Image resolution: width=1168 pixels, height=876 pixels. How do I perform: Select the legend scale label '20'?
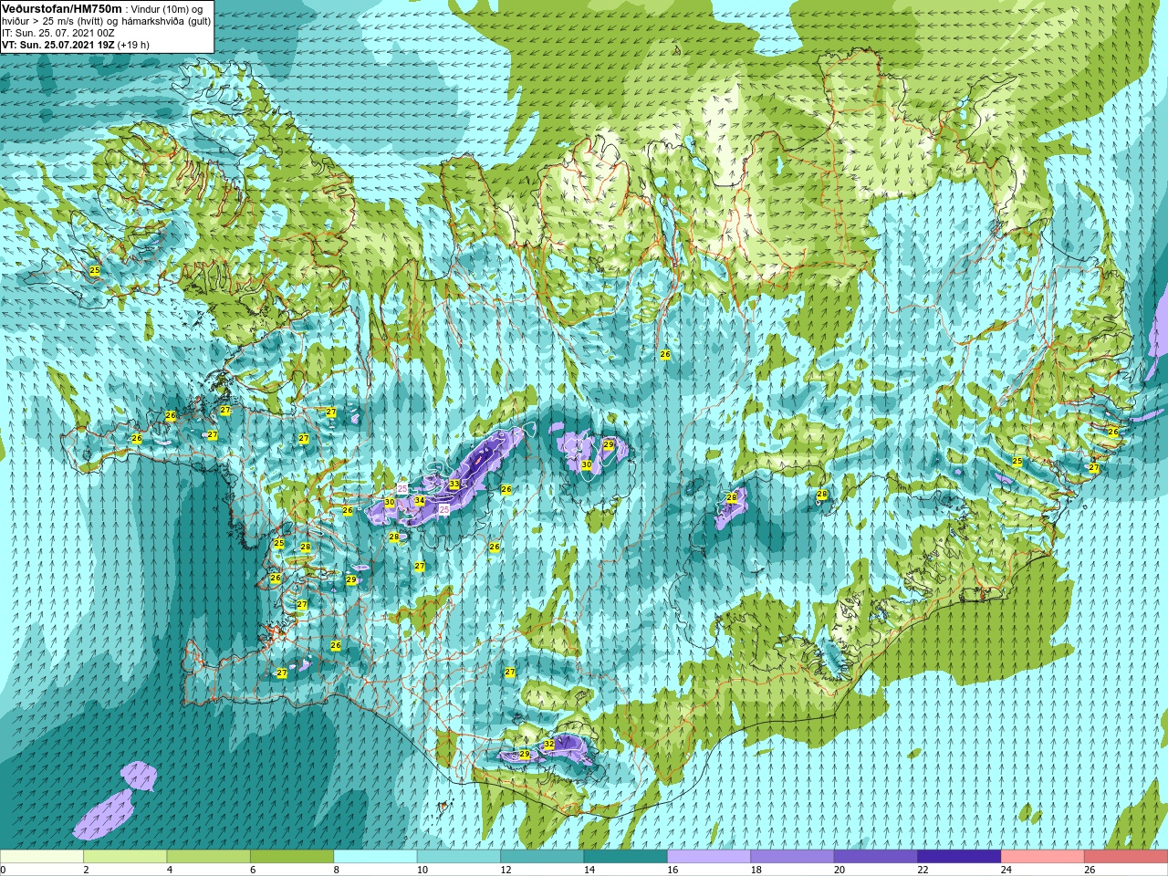[839, 870]
